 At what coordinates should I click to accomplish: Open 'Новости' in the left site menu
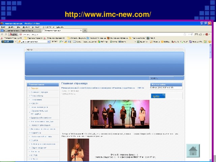[x=34, y=103]
